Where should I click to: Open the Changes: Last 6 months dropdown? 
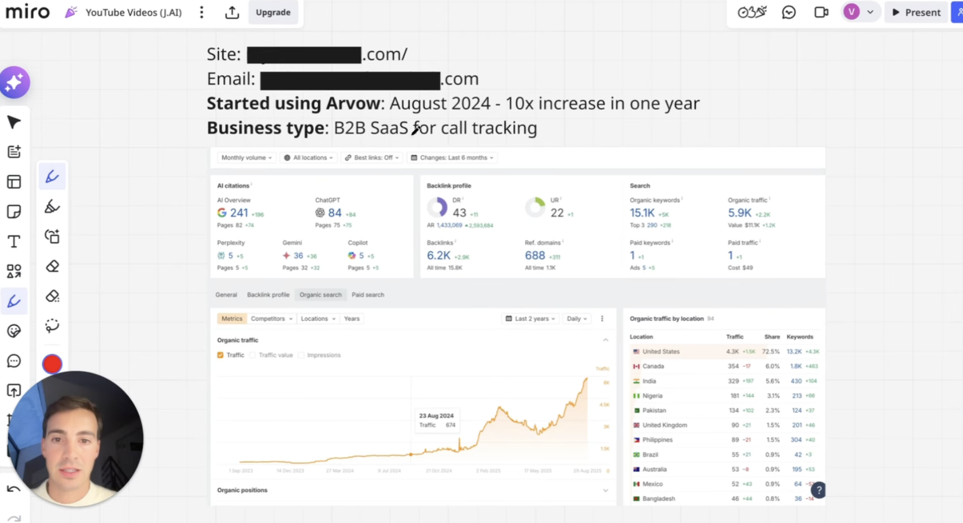point(452,157)
